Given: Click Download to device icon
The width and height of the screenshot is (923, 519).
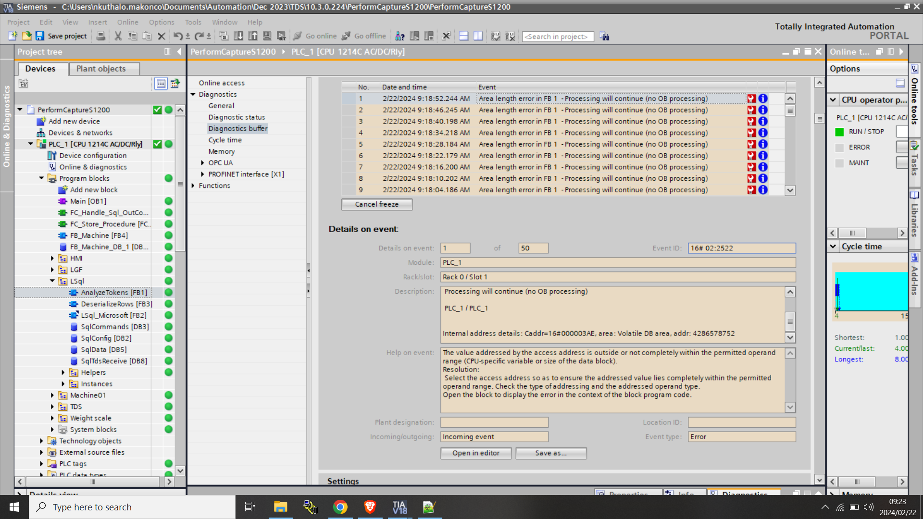Looking at the screenshot, I should 238,36.
